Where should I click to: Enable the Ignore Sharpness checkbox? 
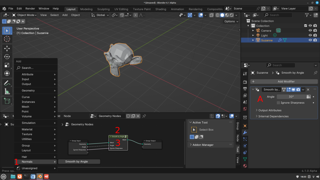(278, 103)
